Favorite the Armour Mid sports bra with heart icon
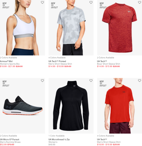 click(x=42, y=2)
